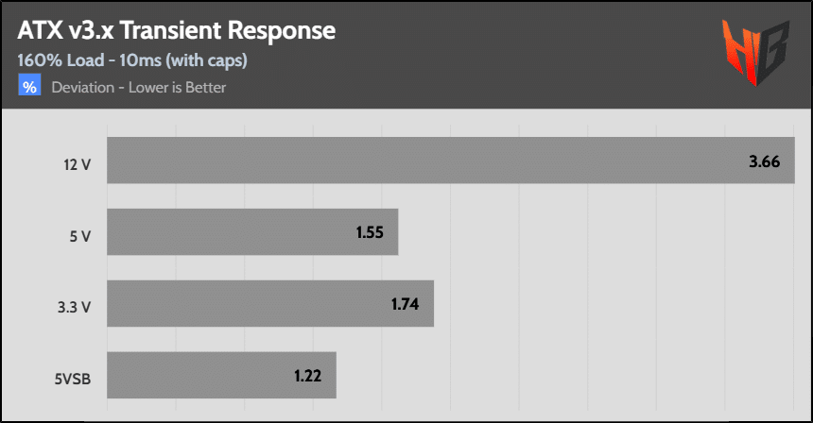The height and width of the screenshot is (423, 813).
Task: Click empty plot area right of 5 V bar
Action: pos(596,232)
